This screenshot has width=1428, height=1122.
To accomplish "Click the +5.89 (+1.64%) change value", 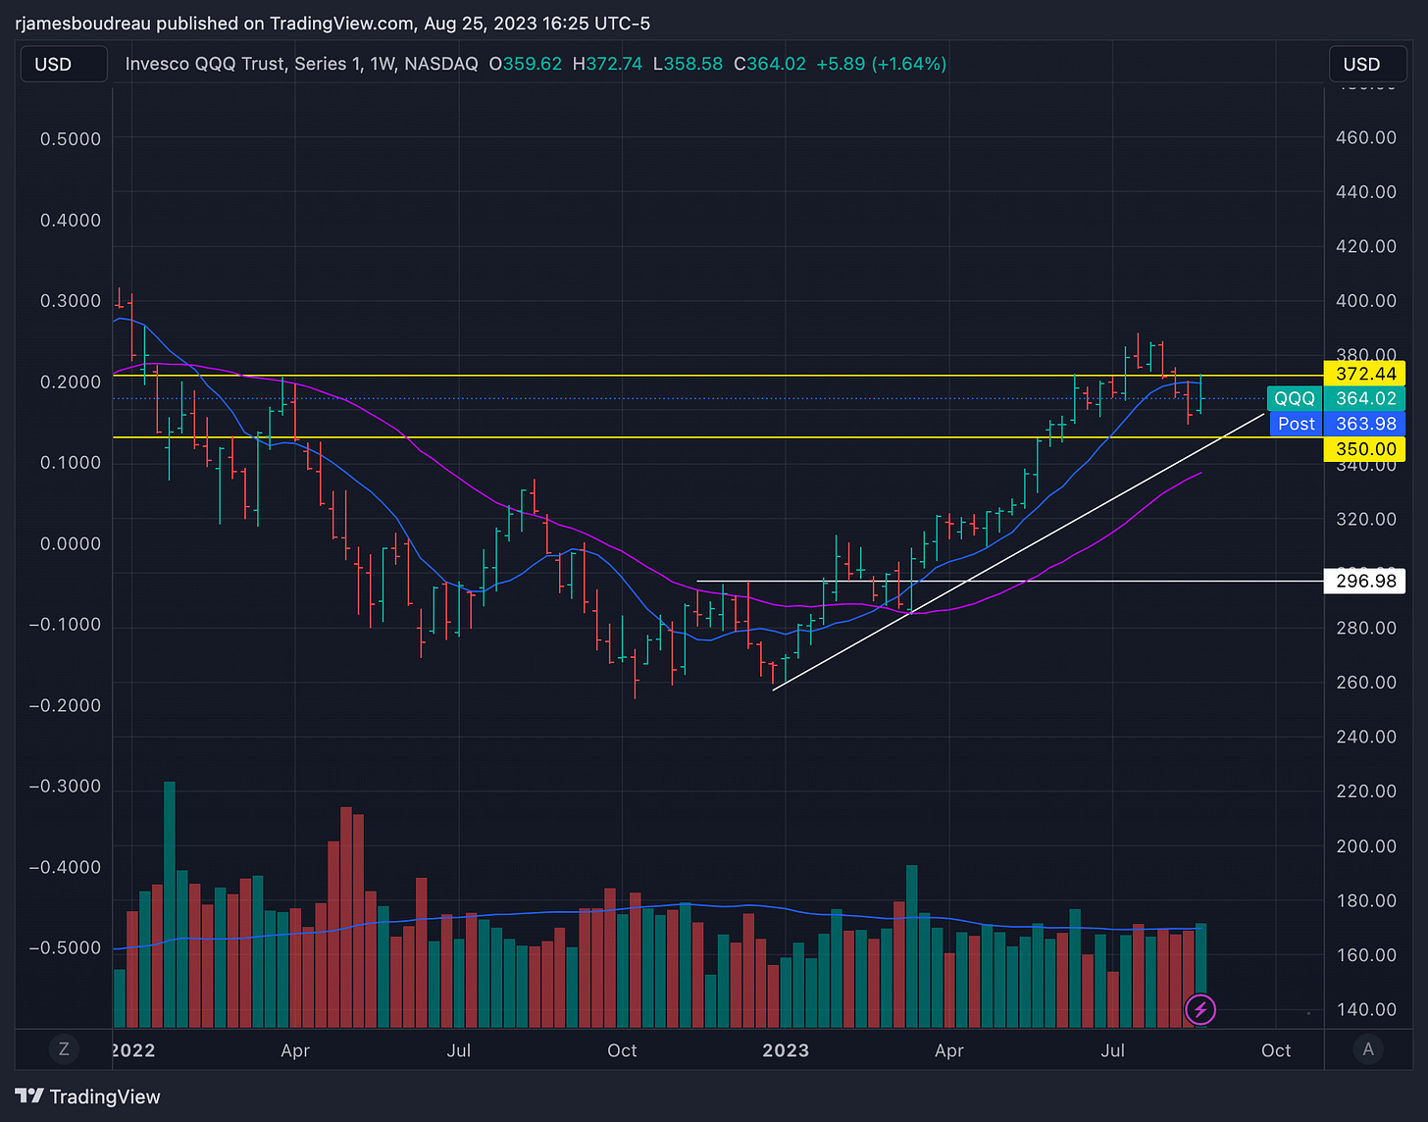I will pyautogui.click(x=881, y=64).
